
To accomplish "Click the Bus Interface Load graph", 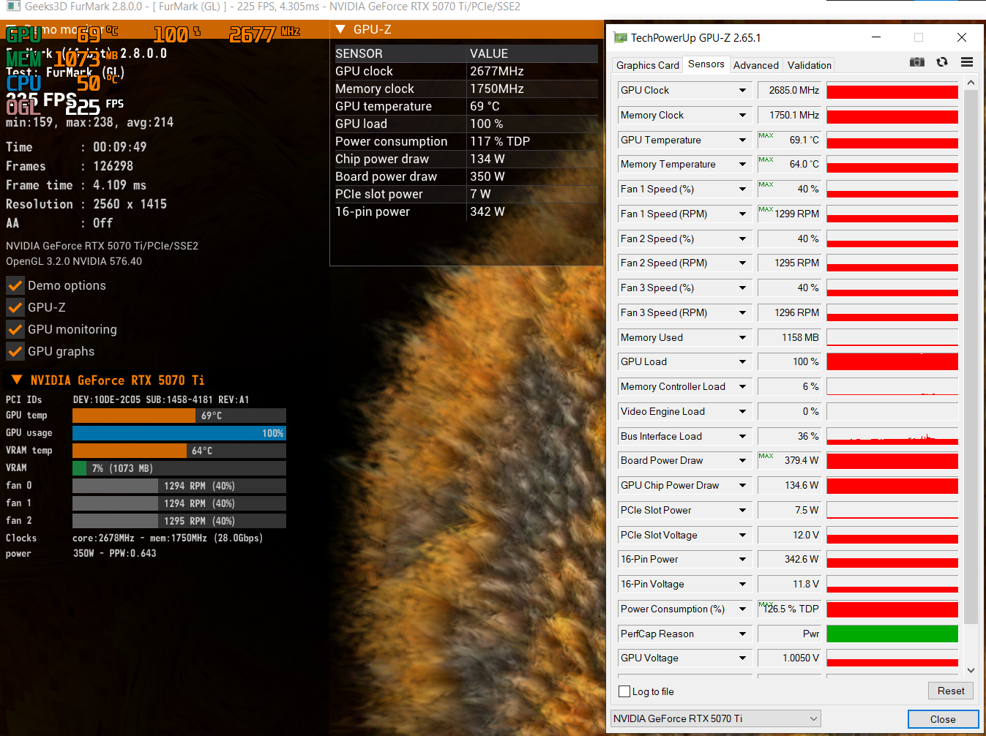I will point(892,436).
